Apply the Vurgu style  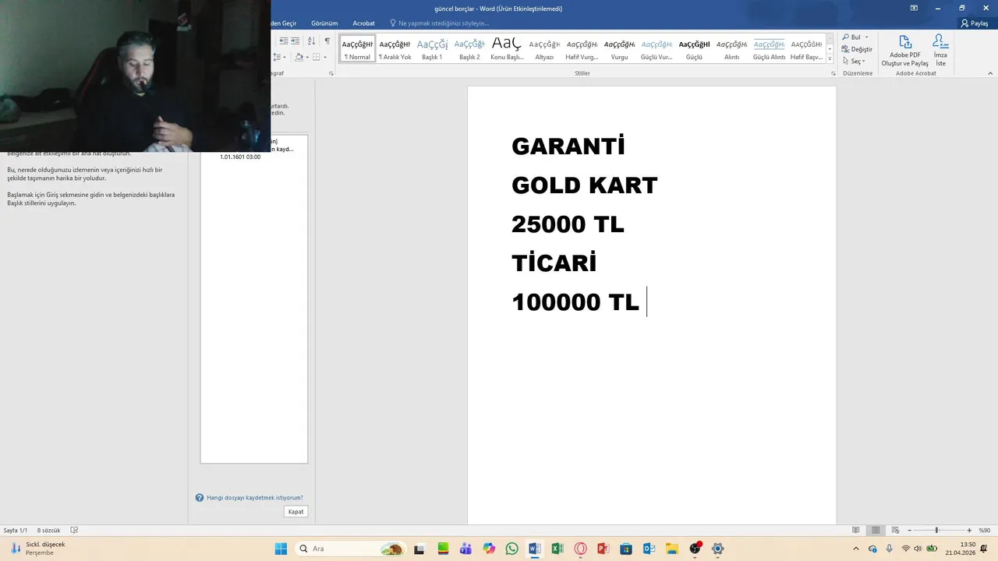tap(619, 48)
